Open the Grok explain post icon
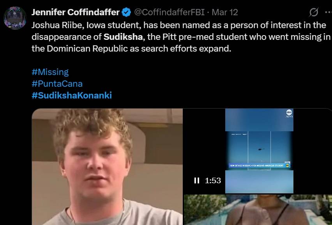The image size is (332, 225). pyautogui.click(x=314, y=12)
